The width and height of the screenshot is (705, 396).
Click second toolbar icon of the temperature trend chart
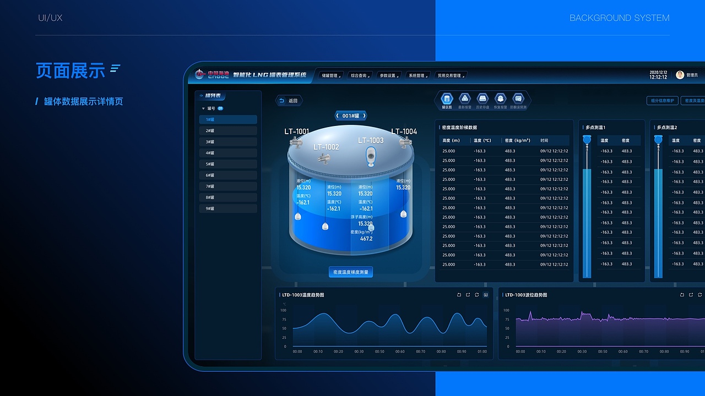tap(468, 295)
